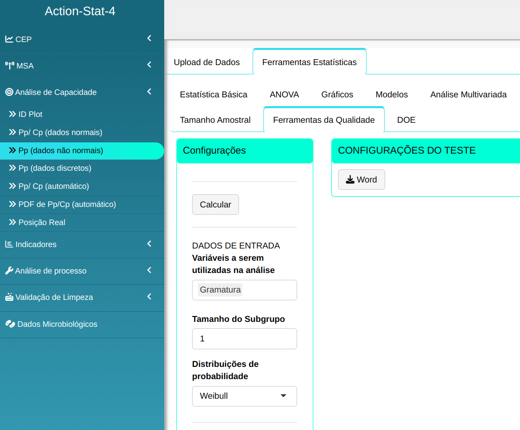Switch to the Upload de Dados tab
Screen dimensions: 520x430
point(207,62)
